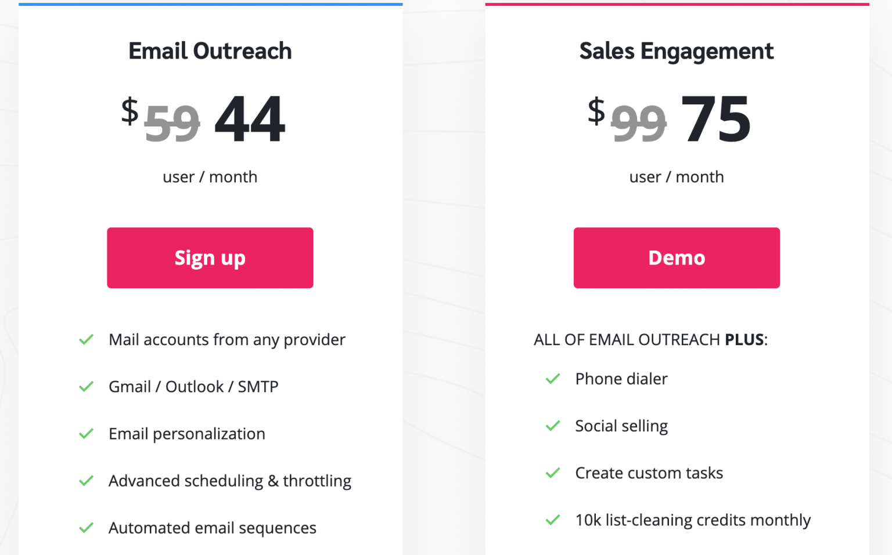Click the checkmark beside Advanced scheduling & throttling
The height and width of the screenshot is (555, 892).
[86, 481]
